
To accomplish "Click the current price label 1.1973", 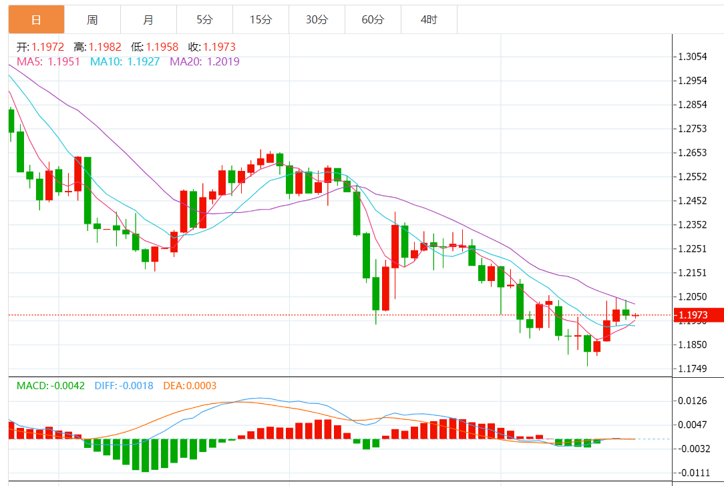I will (698, 315).
